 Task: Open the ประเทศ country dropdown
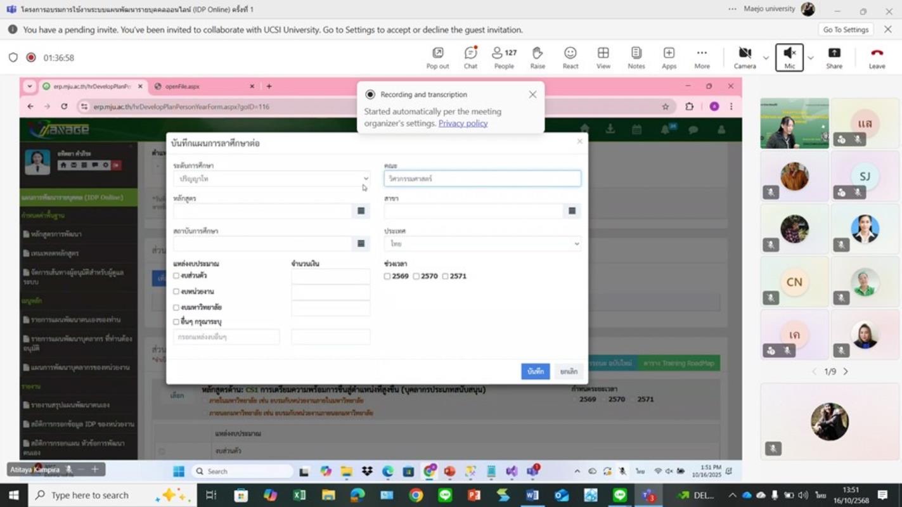coord(482,244)
